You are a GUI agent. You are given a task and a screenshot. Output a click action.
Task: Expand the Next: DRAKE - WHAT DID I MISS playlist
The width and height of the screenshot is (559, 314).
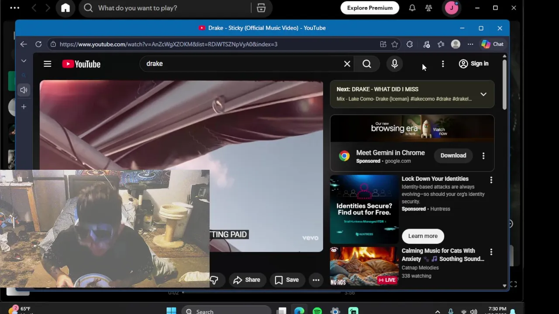(x=483, y=94)
